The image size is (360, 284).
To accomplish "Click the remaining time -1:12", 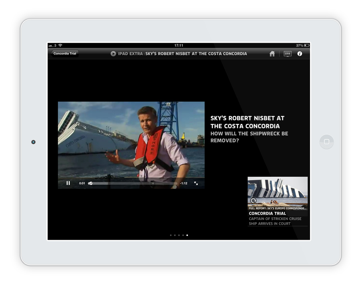I will coord(184,183).
